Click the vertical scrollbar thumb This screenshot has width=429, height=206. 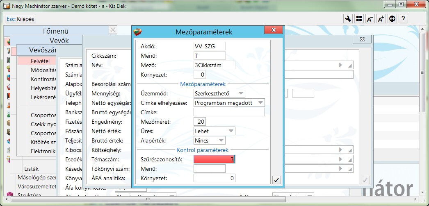coord(422,72)
